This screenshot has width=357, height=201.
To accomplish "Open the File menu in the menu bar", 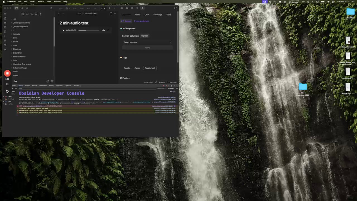I will point(20,1).
